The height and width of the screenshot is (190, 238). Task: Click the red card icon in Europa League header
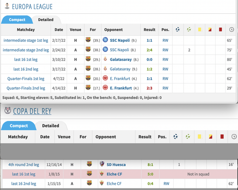pyautogui.click(x=220, y=29)
